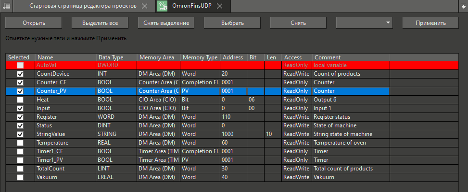Image resolution: width=468 pixels, height=192 pixels.
Task: Uncheck the CountDevice tag checkbox
Action: [x=20, y=74]
